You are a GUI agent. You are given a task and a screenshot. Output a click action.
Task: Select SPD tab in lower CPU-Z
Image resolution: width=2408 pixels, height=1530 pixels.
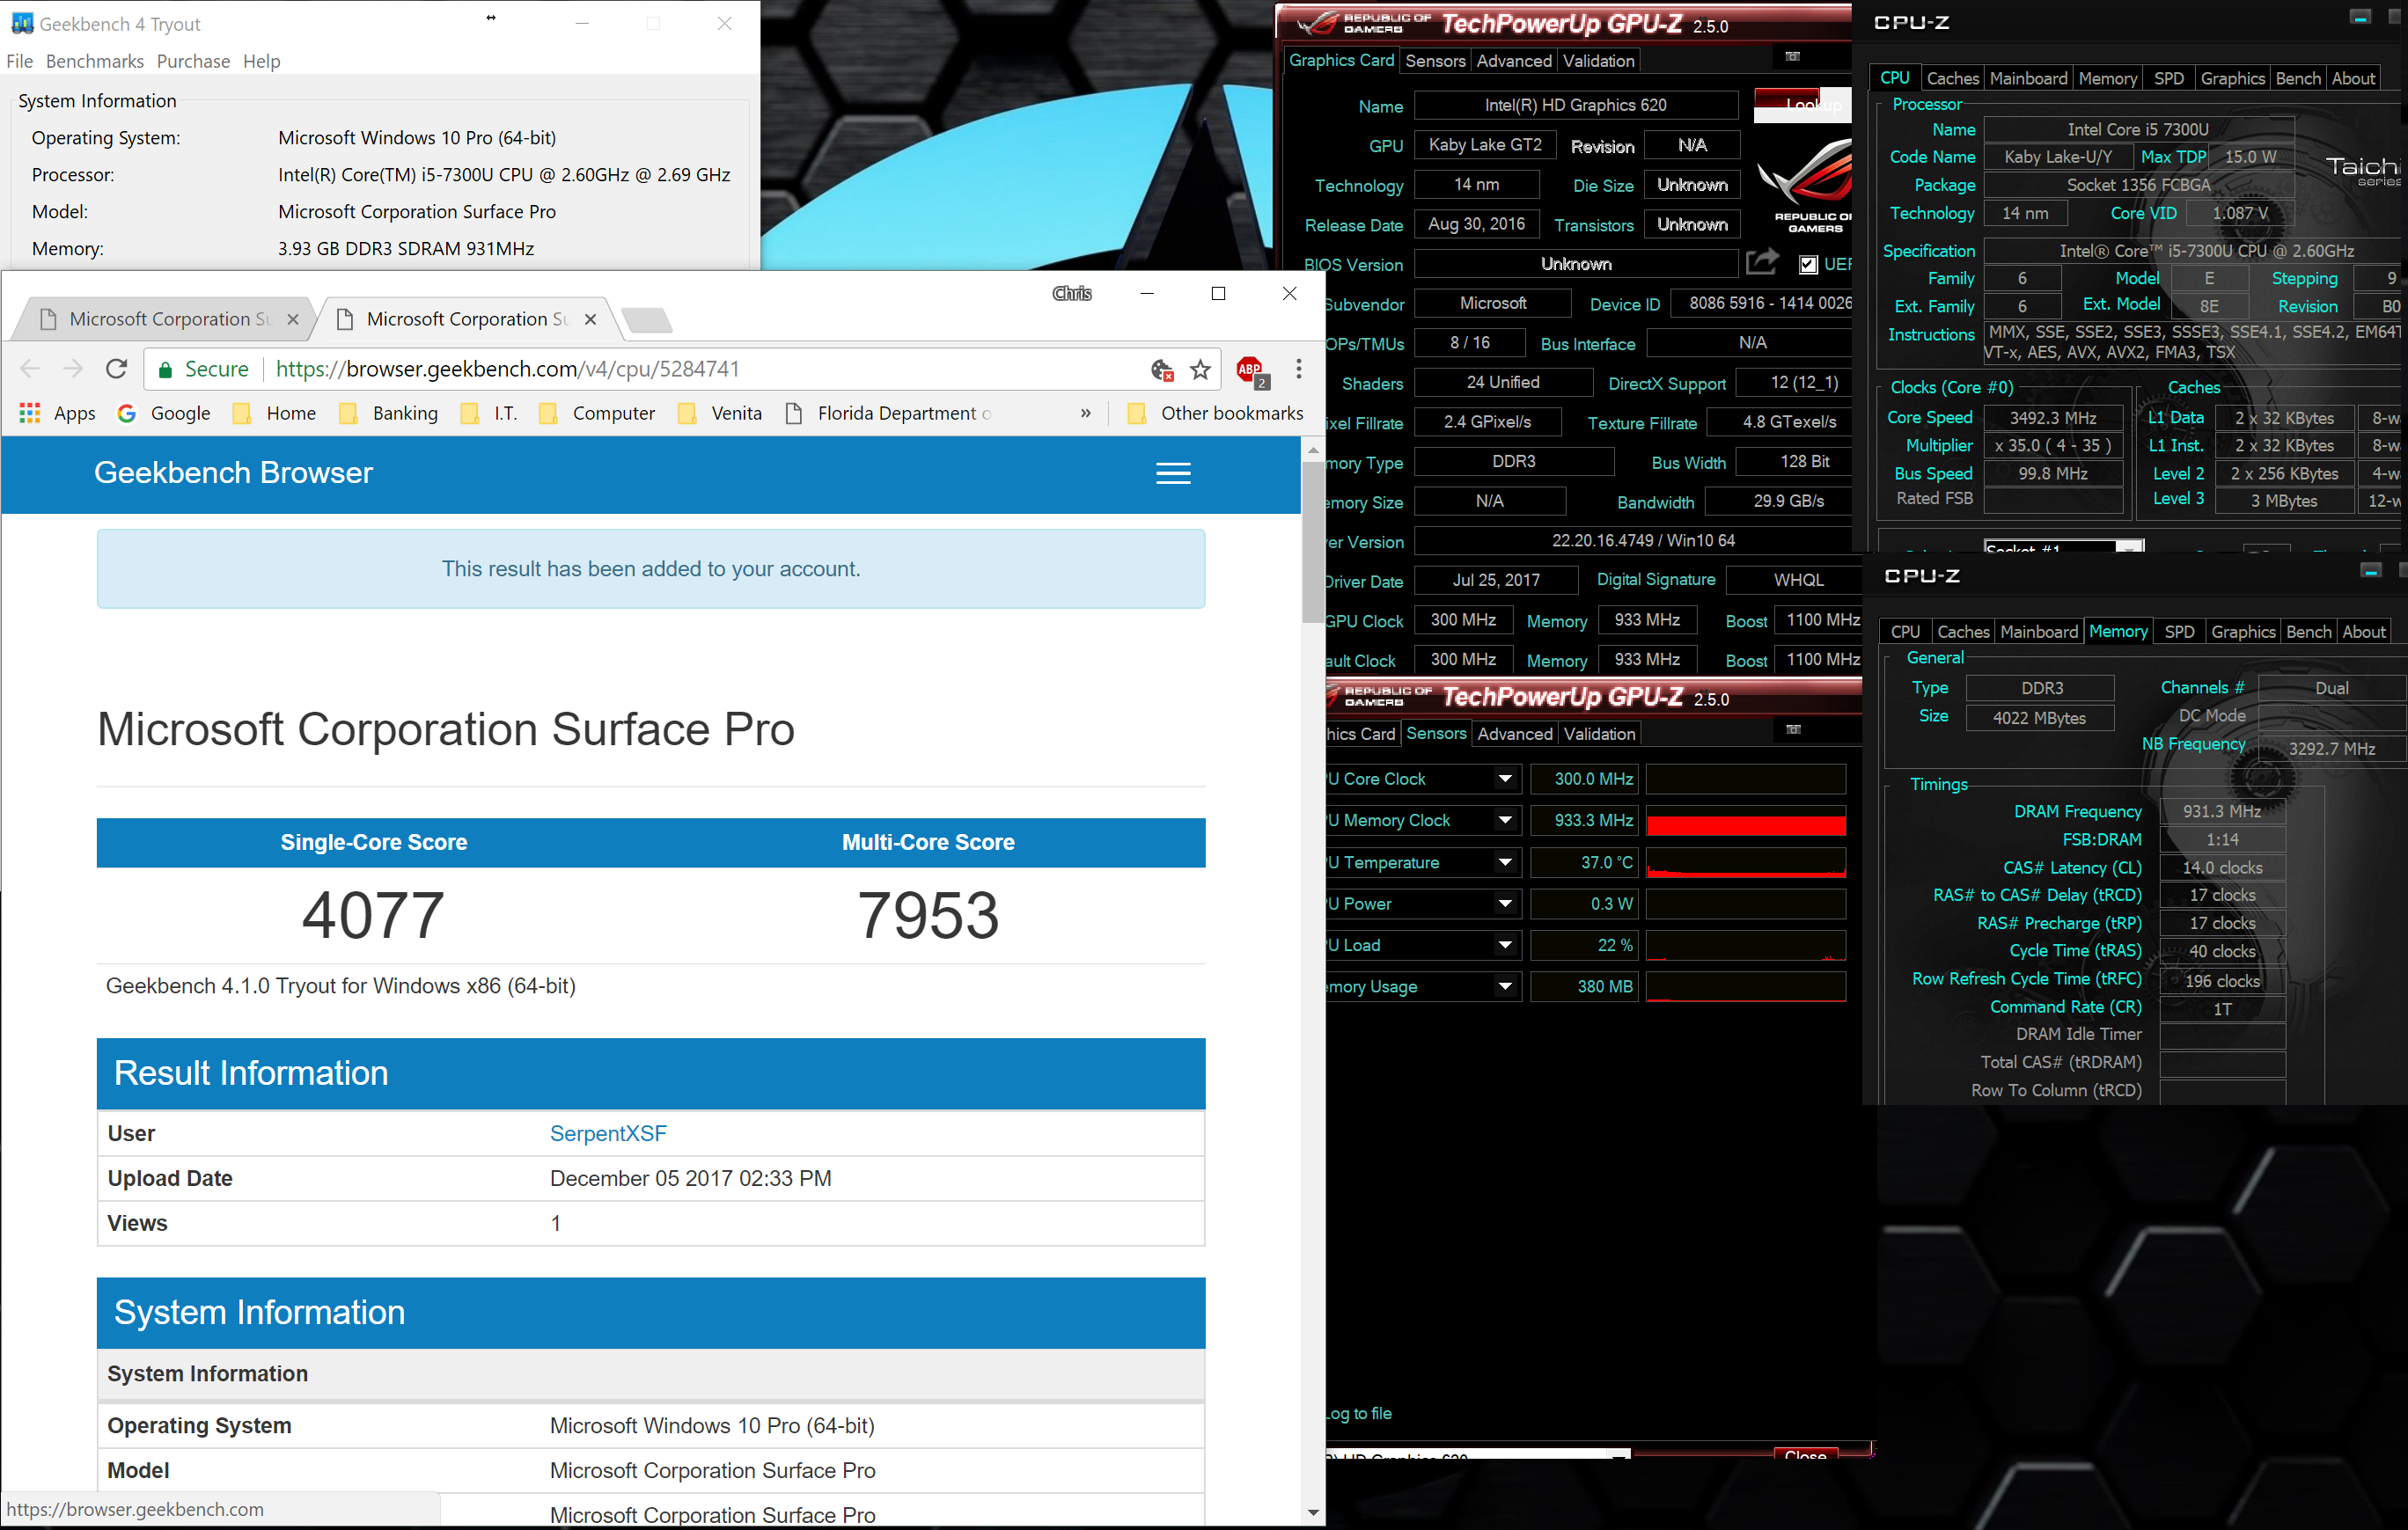[2179, 632]
